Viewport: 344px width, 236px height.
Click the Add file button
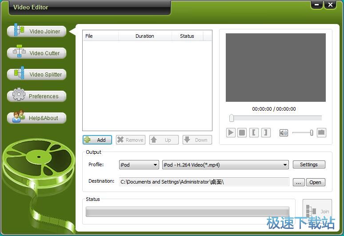[x=97, y=140]
